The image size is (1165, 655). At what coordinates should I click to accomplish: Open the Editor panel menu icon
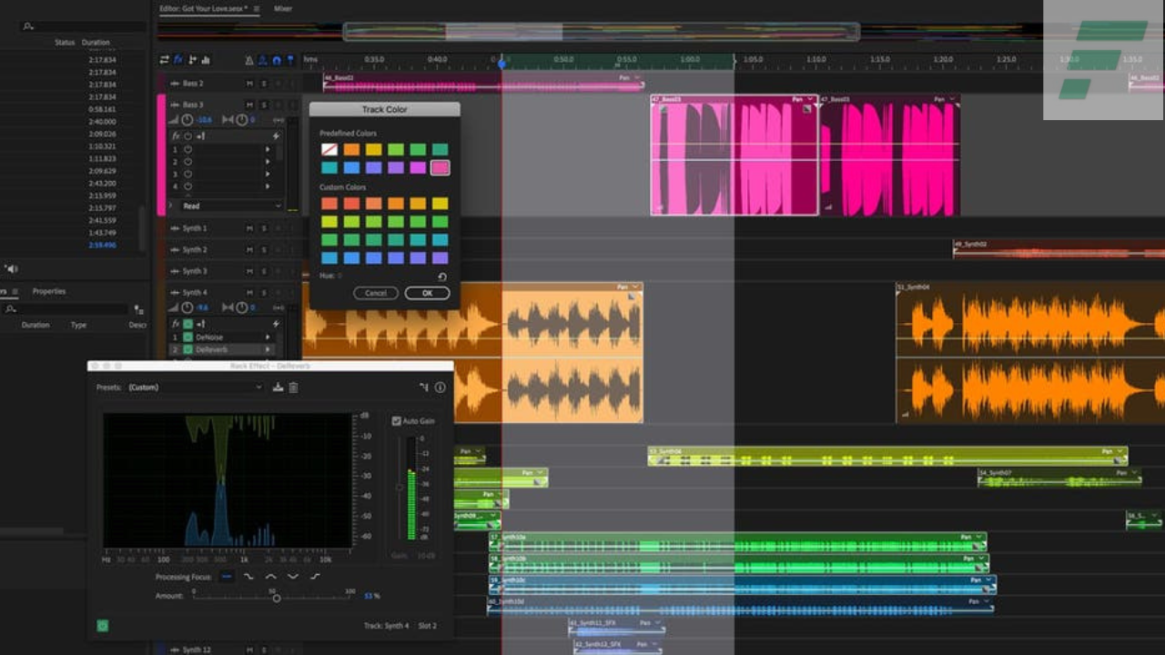(257, 9)
